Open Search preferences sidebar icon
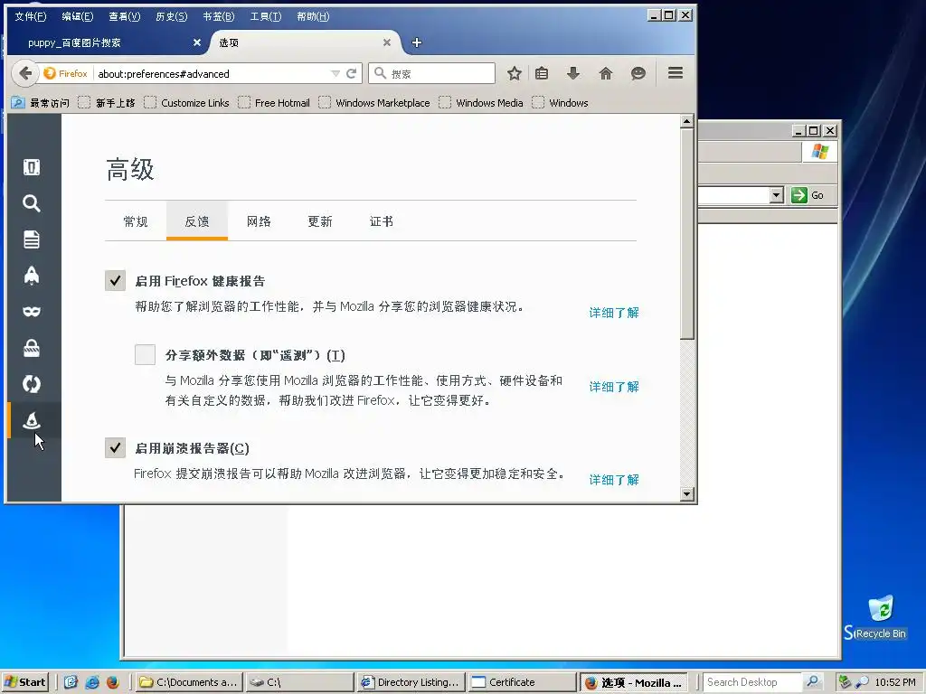Viewport: 926px width, 694px height. pyautogui.click(x=32, y=203)
